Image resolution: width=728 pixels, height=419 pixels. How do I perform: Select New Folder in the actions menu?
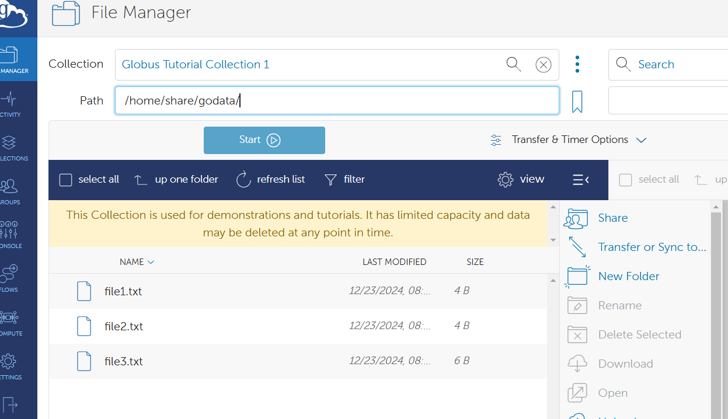(x=628, y=276)
